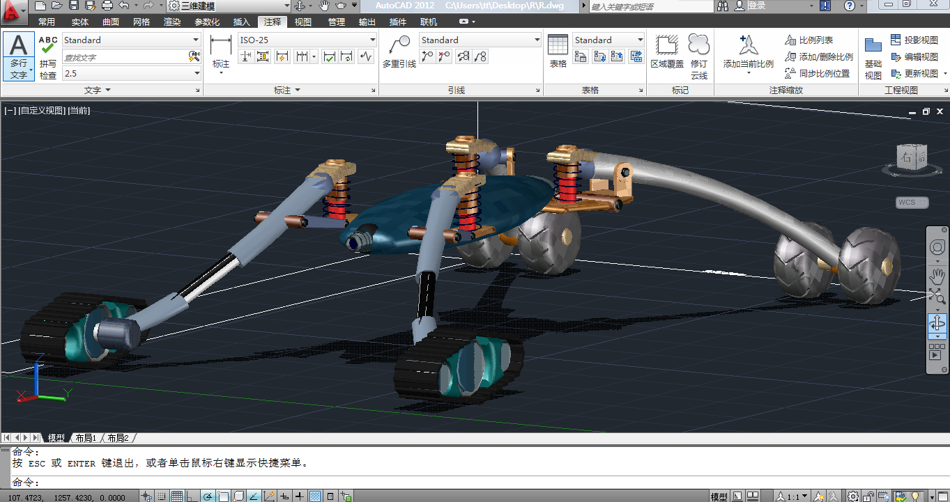Select the Multileader (多重引线) tool

399,51
